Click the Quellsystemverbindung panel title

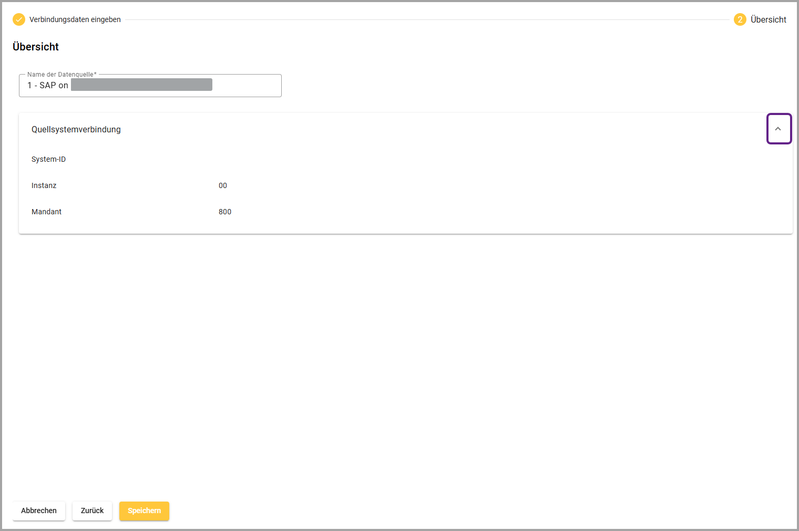click(76, 129)
